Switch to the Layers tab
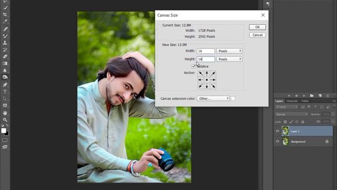The width and height of the screenshot is (337, 190). pos(279,101)
